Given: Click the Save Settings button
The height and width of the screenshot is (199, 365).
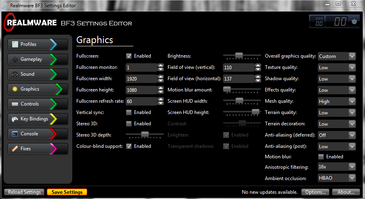Looking at the screenshot, I should point(67,192).
